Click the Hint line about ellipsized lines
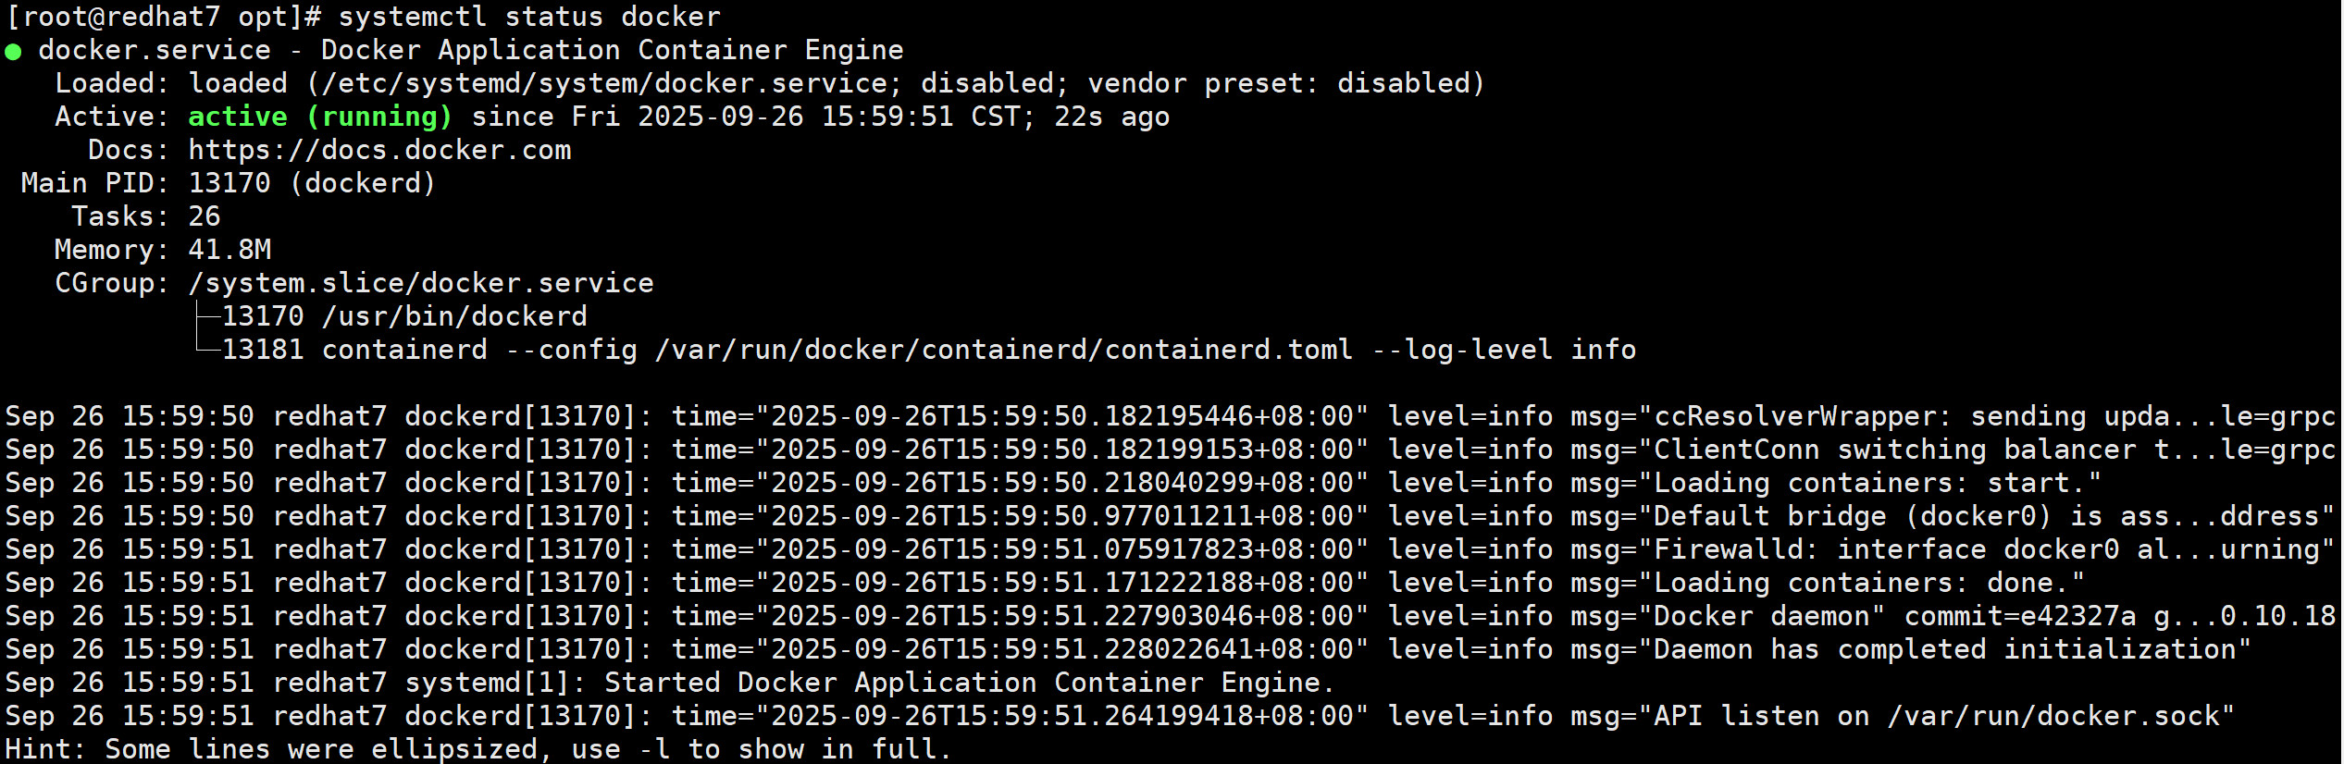The height and width of the screenshot is (764, 2344). tap(477, 749)
